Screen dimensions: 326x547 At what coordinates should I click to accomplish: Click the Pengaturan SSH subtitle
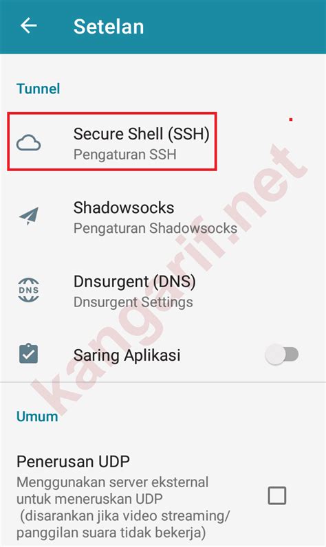(x=125, y=155)
